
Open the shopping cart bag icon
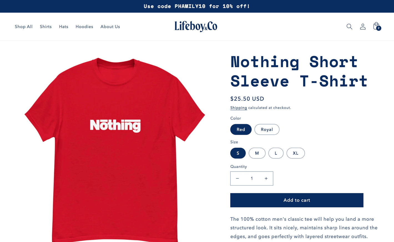[x=377, y=26]
